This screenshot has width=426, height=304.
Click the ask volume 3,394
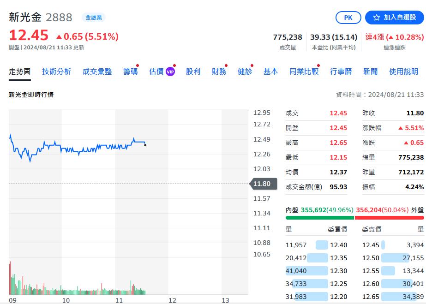click(415, 245)
